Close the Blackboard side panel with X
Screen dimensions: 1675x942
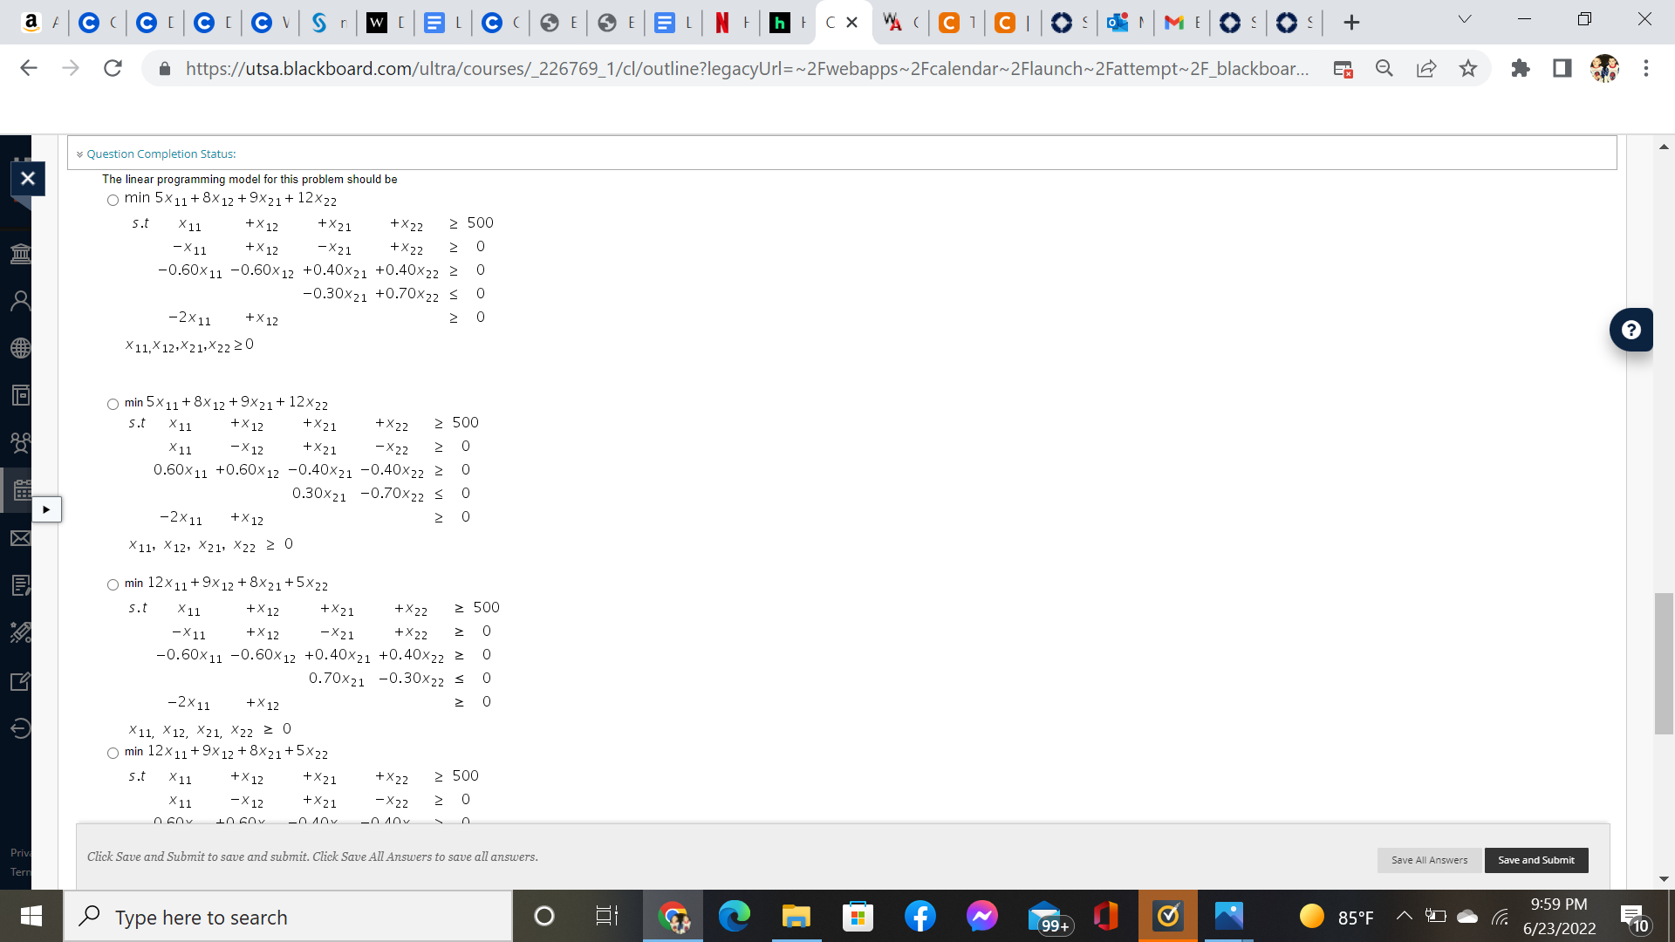28,179
